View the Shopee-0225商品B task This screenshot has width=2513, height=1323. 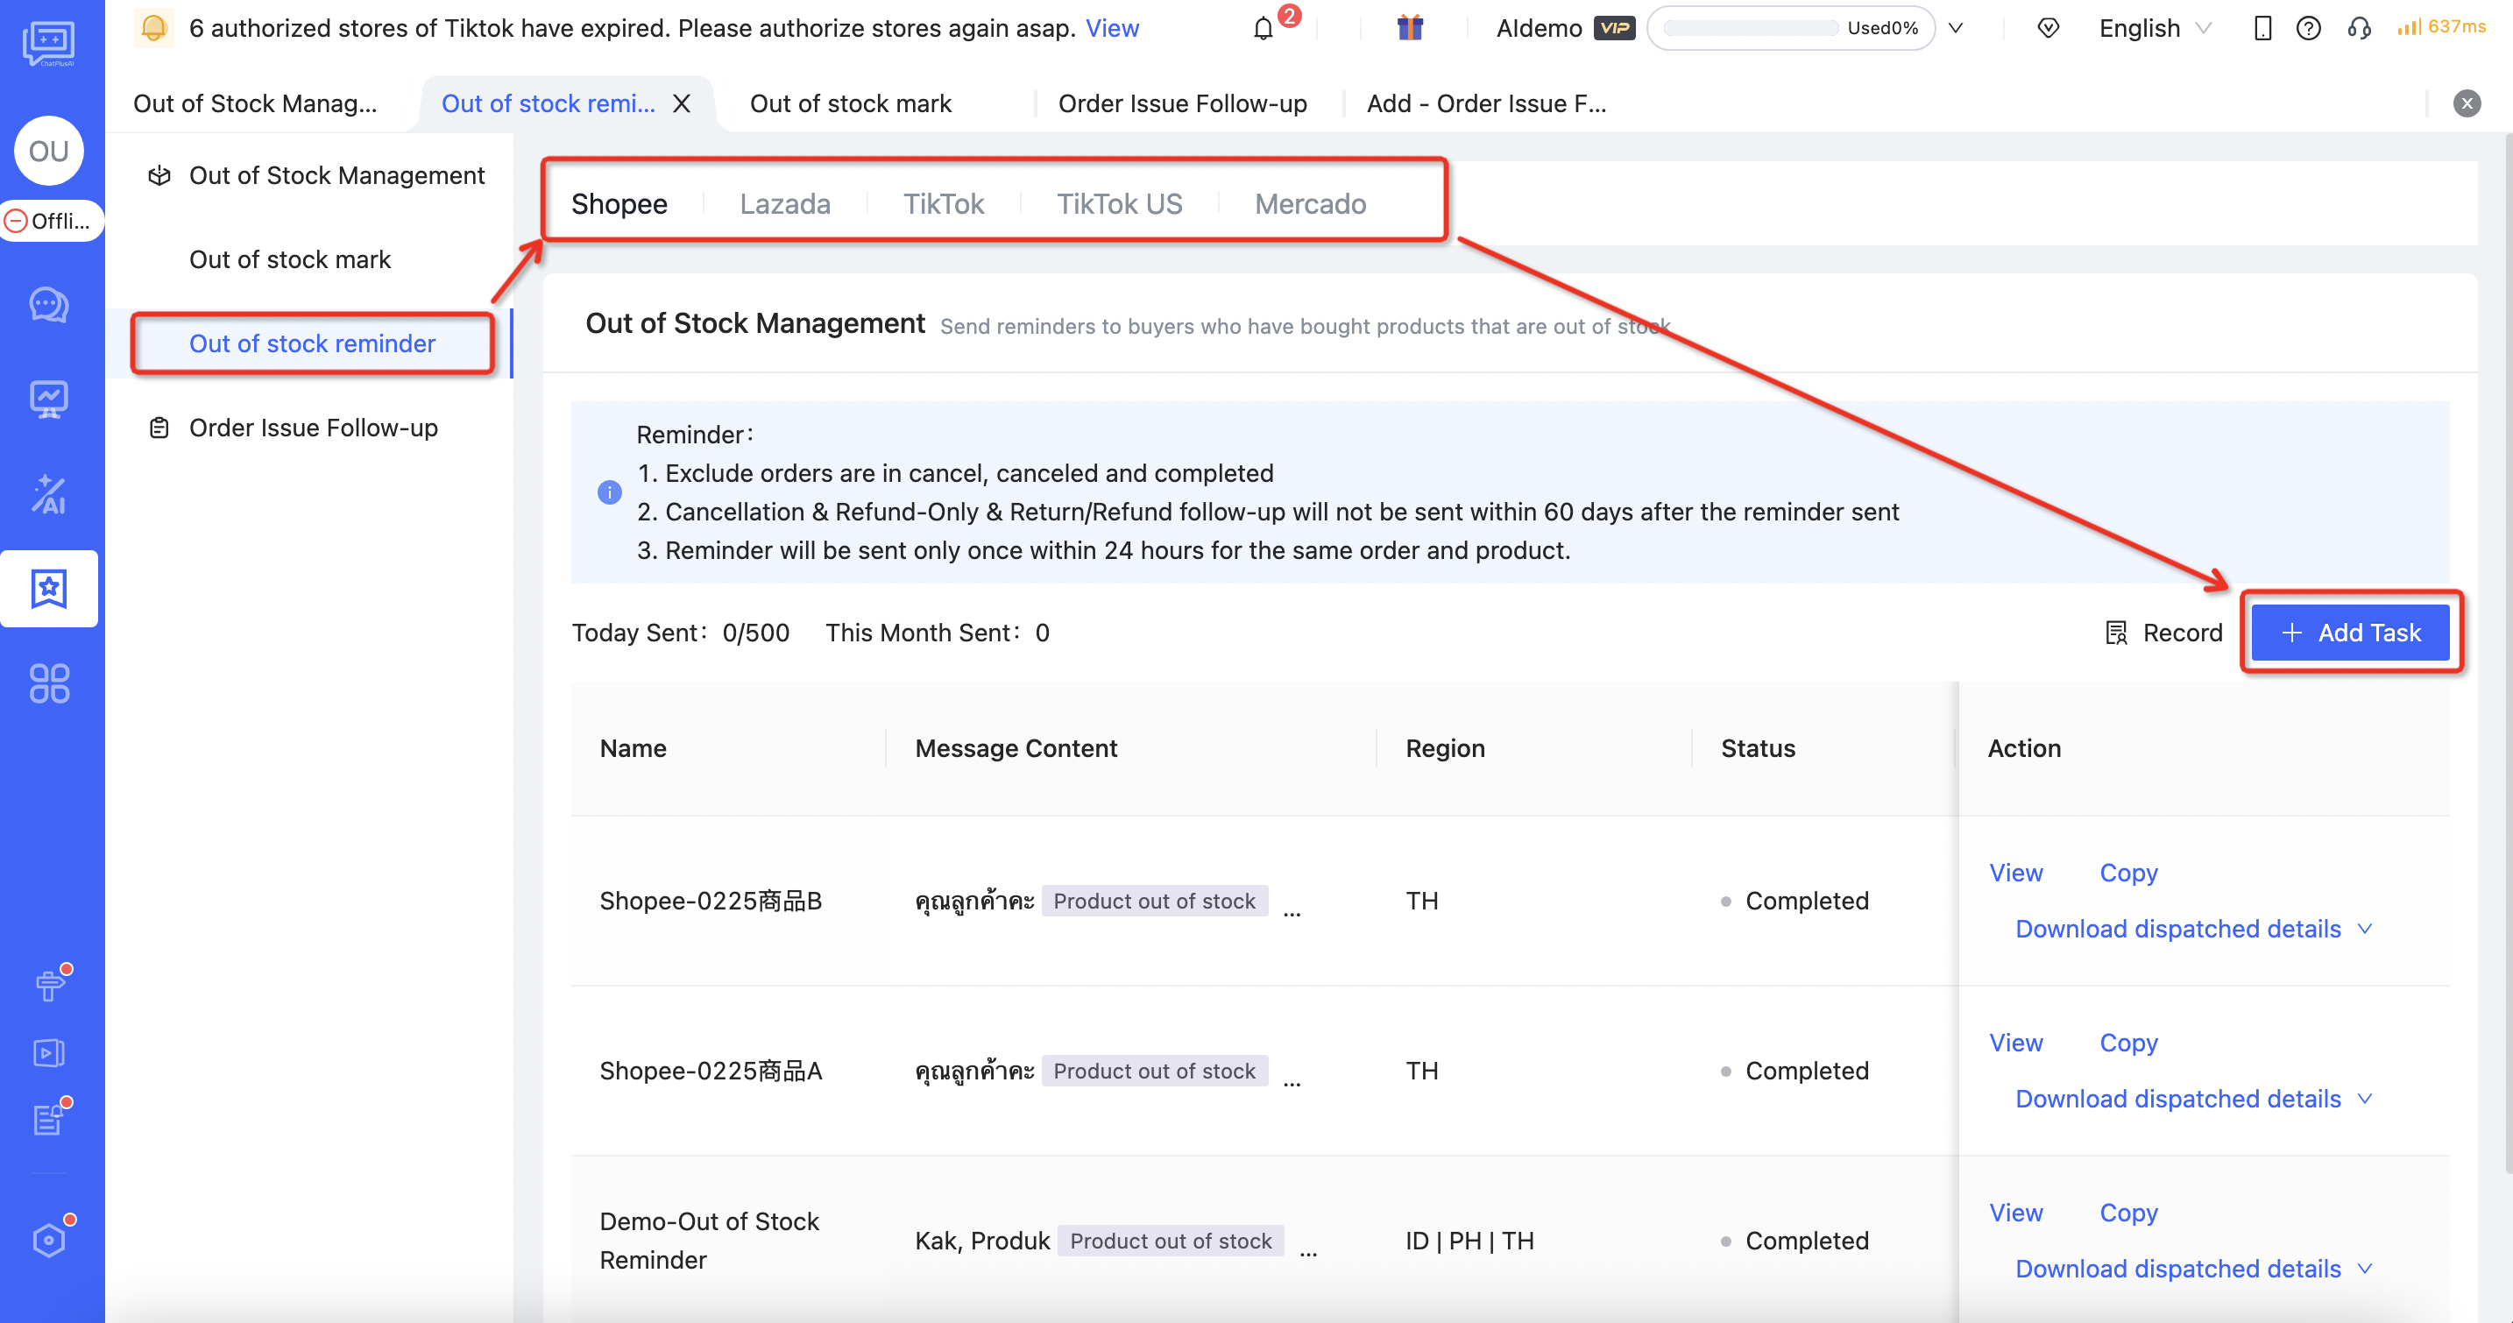pyautogui.click(x=2015, y=873)
